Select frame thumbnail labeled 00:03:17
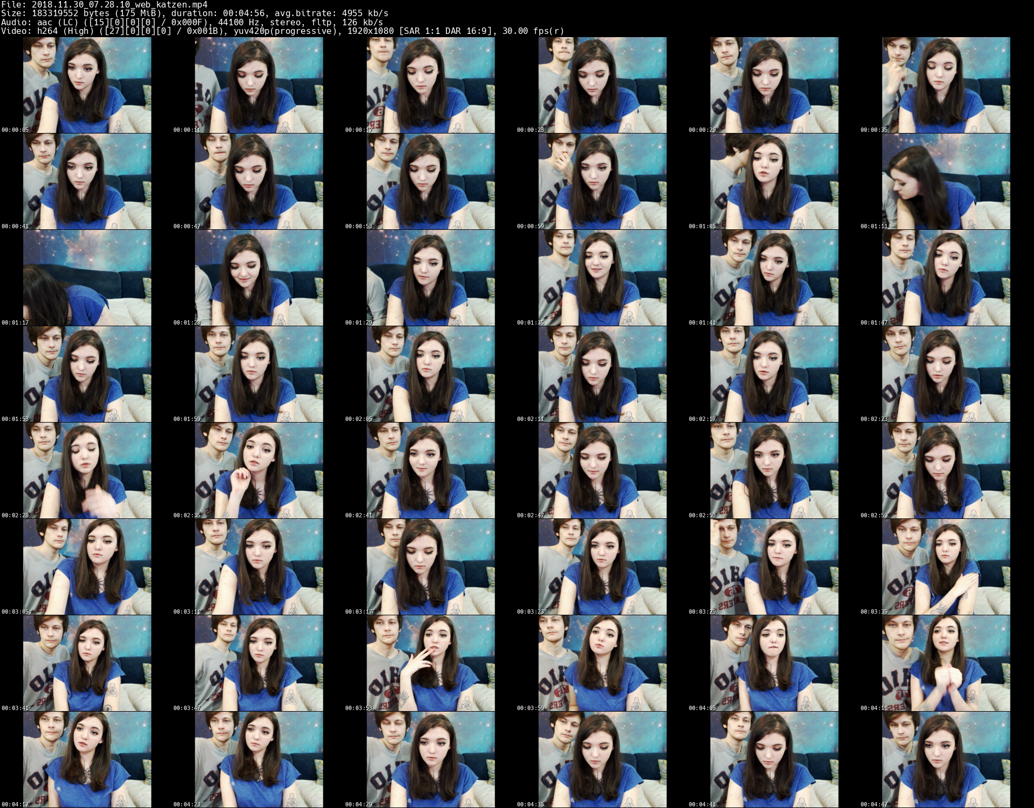This screenshot has width=1034, height=808. coord(430,567)
